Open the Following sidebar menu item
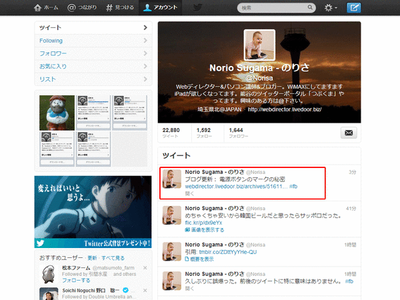The height and width of the screenshot is (300, 400). tap(93, 41)
